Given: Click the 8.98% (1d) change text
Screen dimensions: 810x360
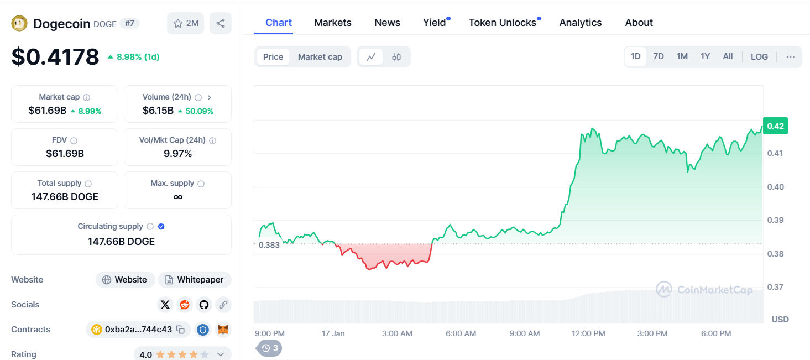Looking at the screenshot, I should [x=138, y=56].
